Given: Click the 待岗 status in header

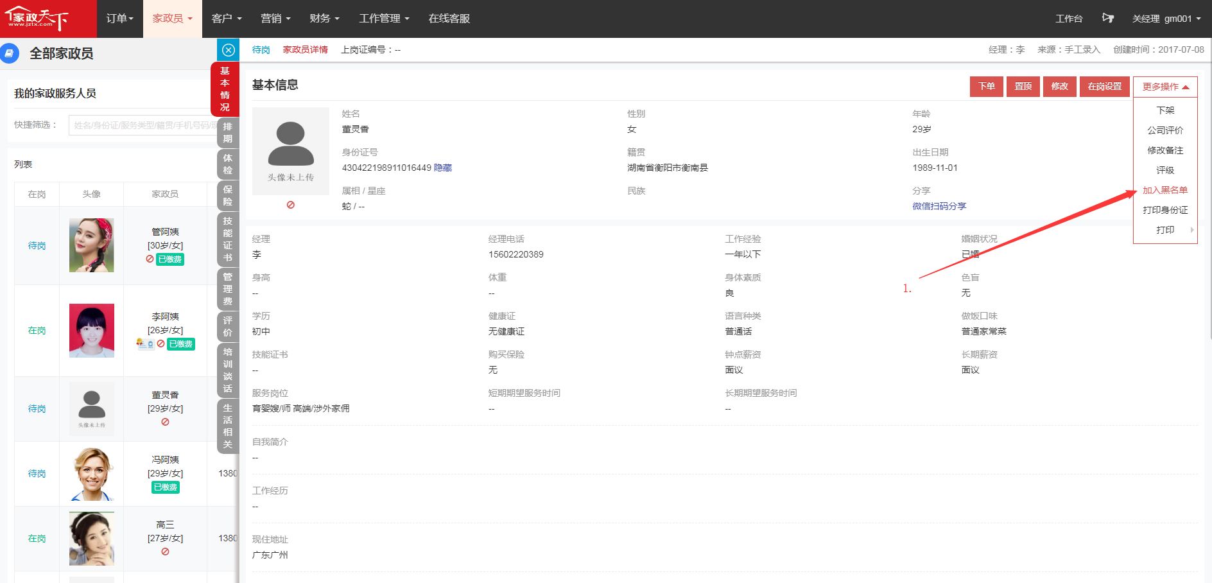Looking at the screenshot, I should coord(261,49).
